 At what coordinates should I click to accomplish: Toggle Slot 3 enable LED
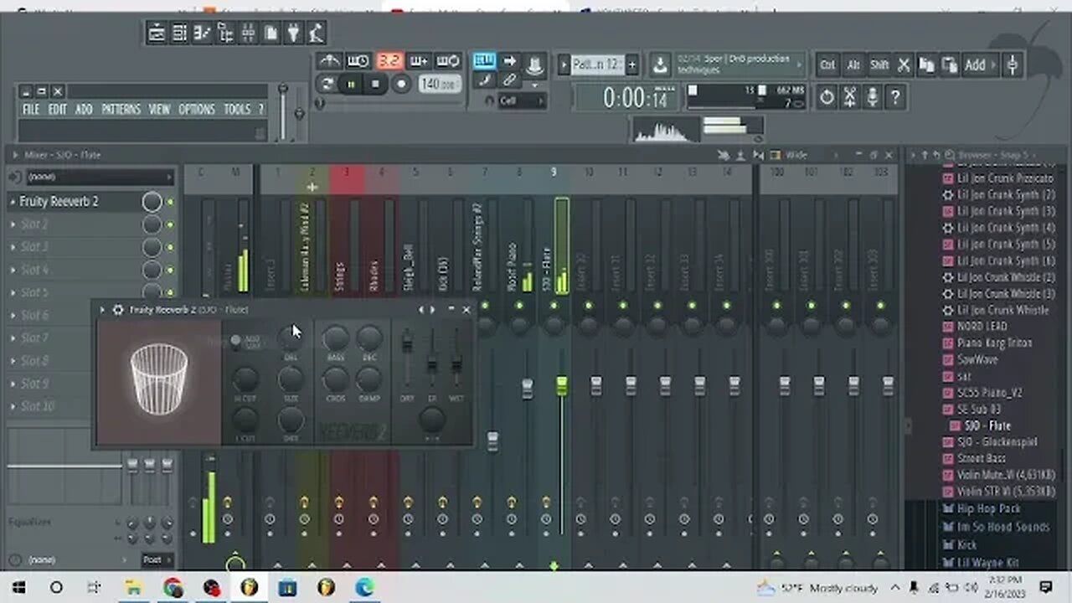(170, 248)
